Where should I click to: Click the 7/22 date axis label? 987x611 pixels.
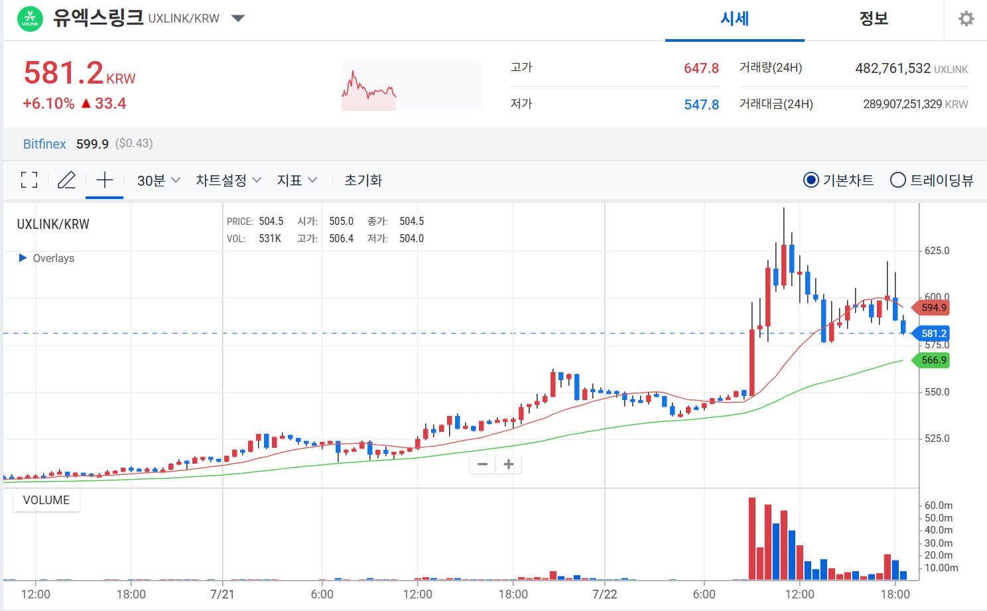coord(604,594)
